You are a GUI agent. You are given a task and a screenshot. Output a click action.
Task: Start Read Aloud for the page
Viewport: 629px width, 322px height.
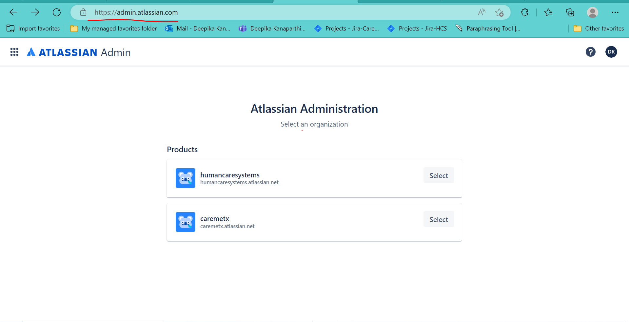pos(481,12)
